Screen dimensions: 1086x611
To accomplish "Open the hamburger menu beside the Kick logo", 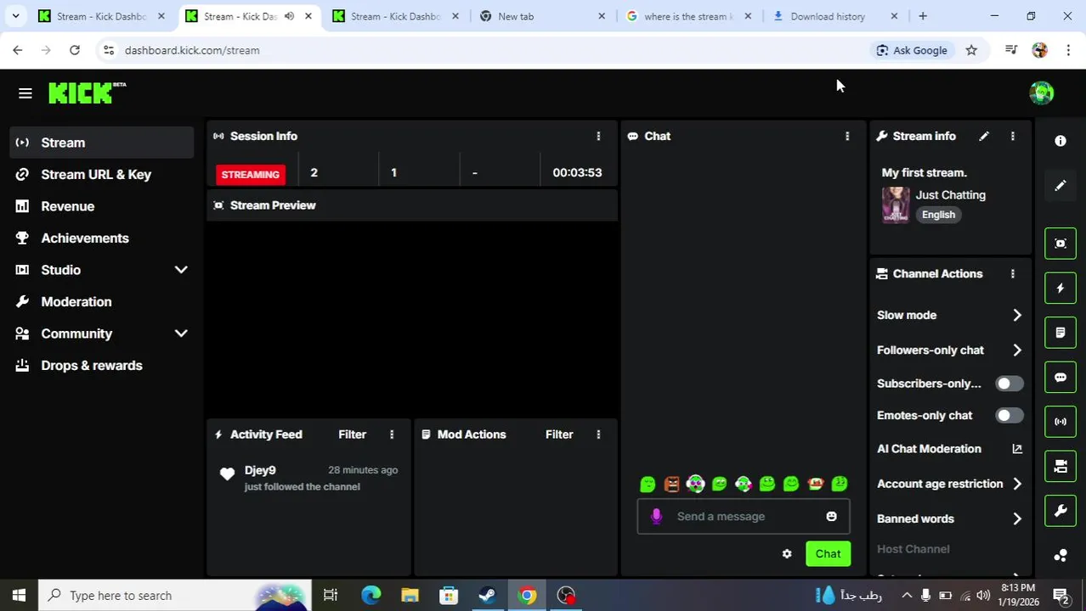I will pos(25,93).
